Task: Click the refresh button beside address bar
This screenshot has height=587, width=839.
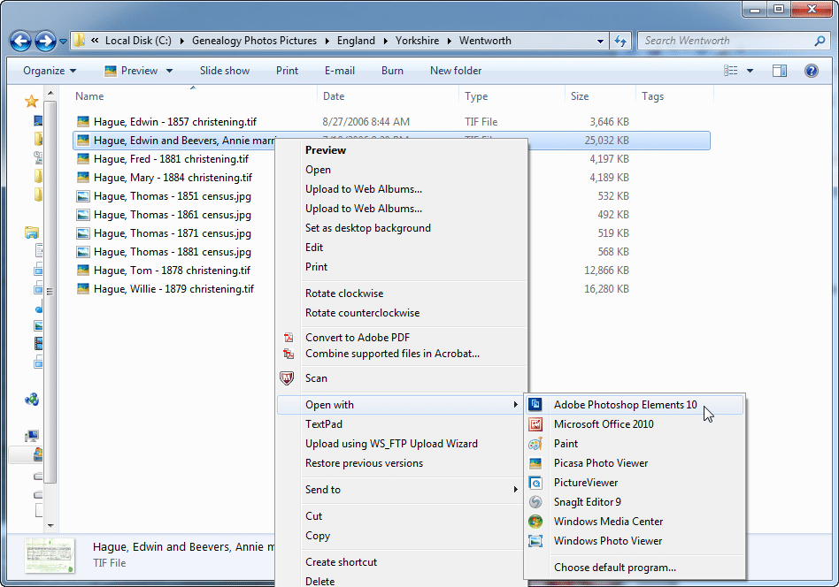Action: click(620, 41)
